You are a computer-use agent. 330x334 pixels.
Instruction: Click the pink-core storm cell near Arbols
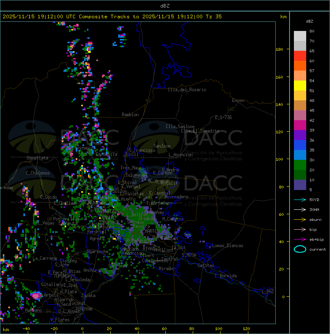click(36, 296)
